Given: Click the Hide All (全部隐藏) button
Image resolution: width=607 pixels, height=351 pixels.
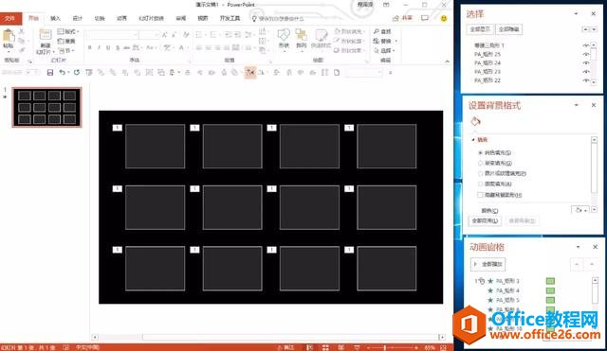Looking at the screenshot, I should (x=509, y=29).
